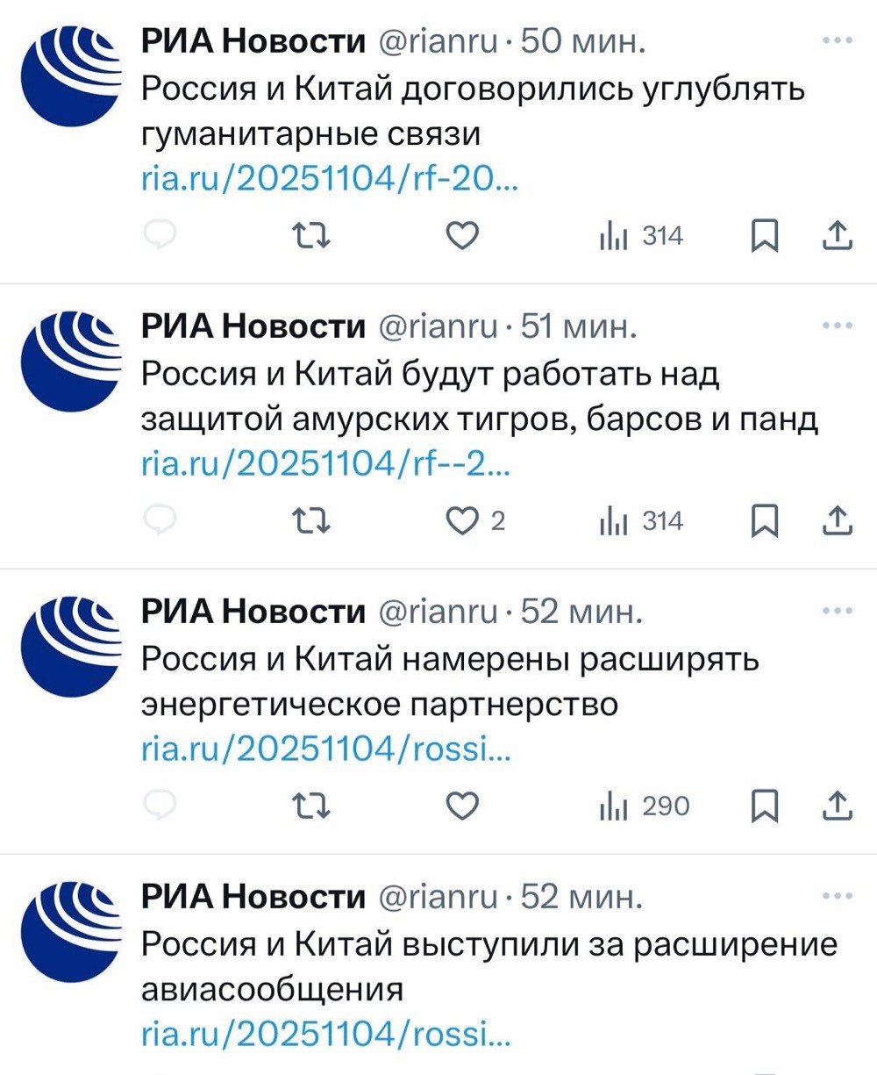Viewport: 877px width, 1075px height.
Task: Retweet the Amur tigers and pandas post
Action: pyautogui.click(x=310, y=521)
